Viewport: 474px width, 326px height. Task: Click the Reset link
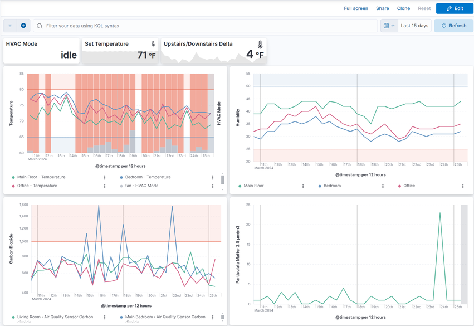(x=424, y=8)
